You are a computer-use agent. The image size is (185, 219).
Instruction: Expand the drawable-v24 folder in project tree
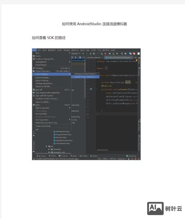point(49,152)
